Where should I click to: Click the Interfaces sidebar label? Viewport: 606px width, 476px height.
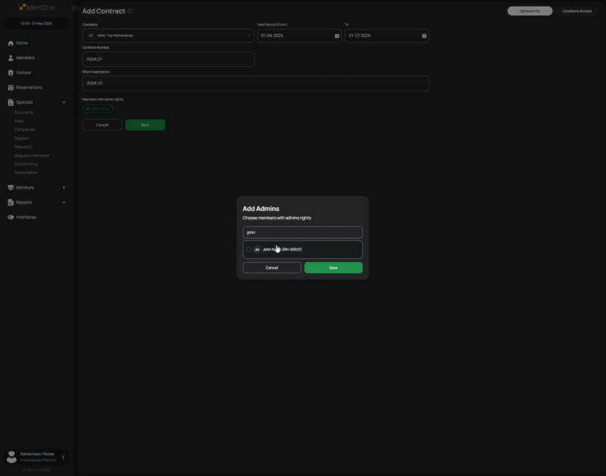26,217
